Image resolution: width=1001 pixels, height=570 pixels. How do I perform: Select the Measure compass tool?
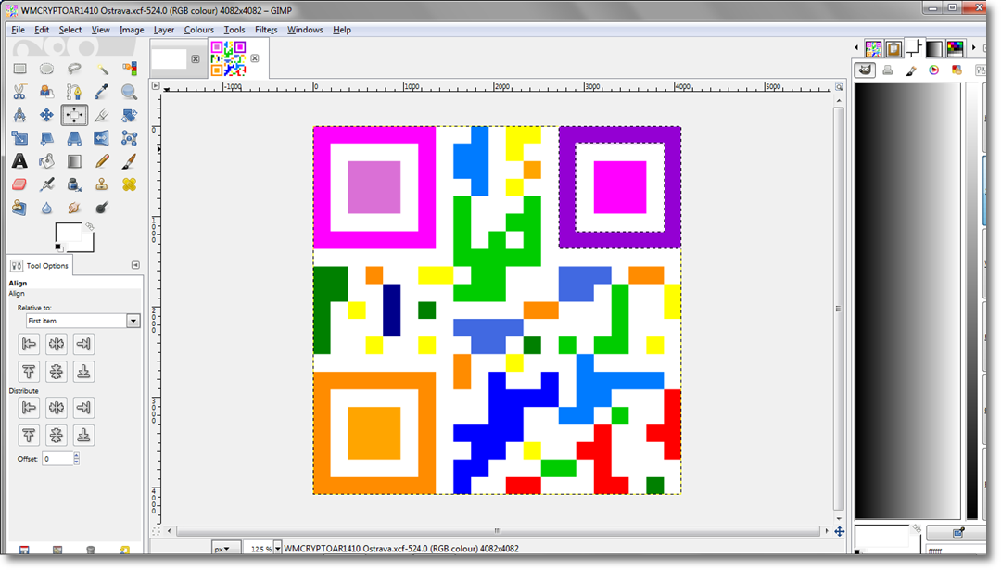pyautogui.click(x=19, y=115)
